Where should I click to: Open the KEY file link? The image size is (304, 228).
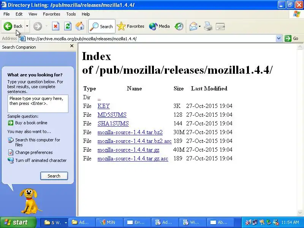[104, 106]
